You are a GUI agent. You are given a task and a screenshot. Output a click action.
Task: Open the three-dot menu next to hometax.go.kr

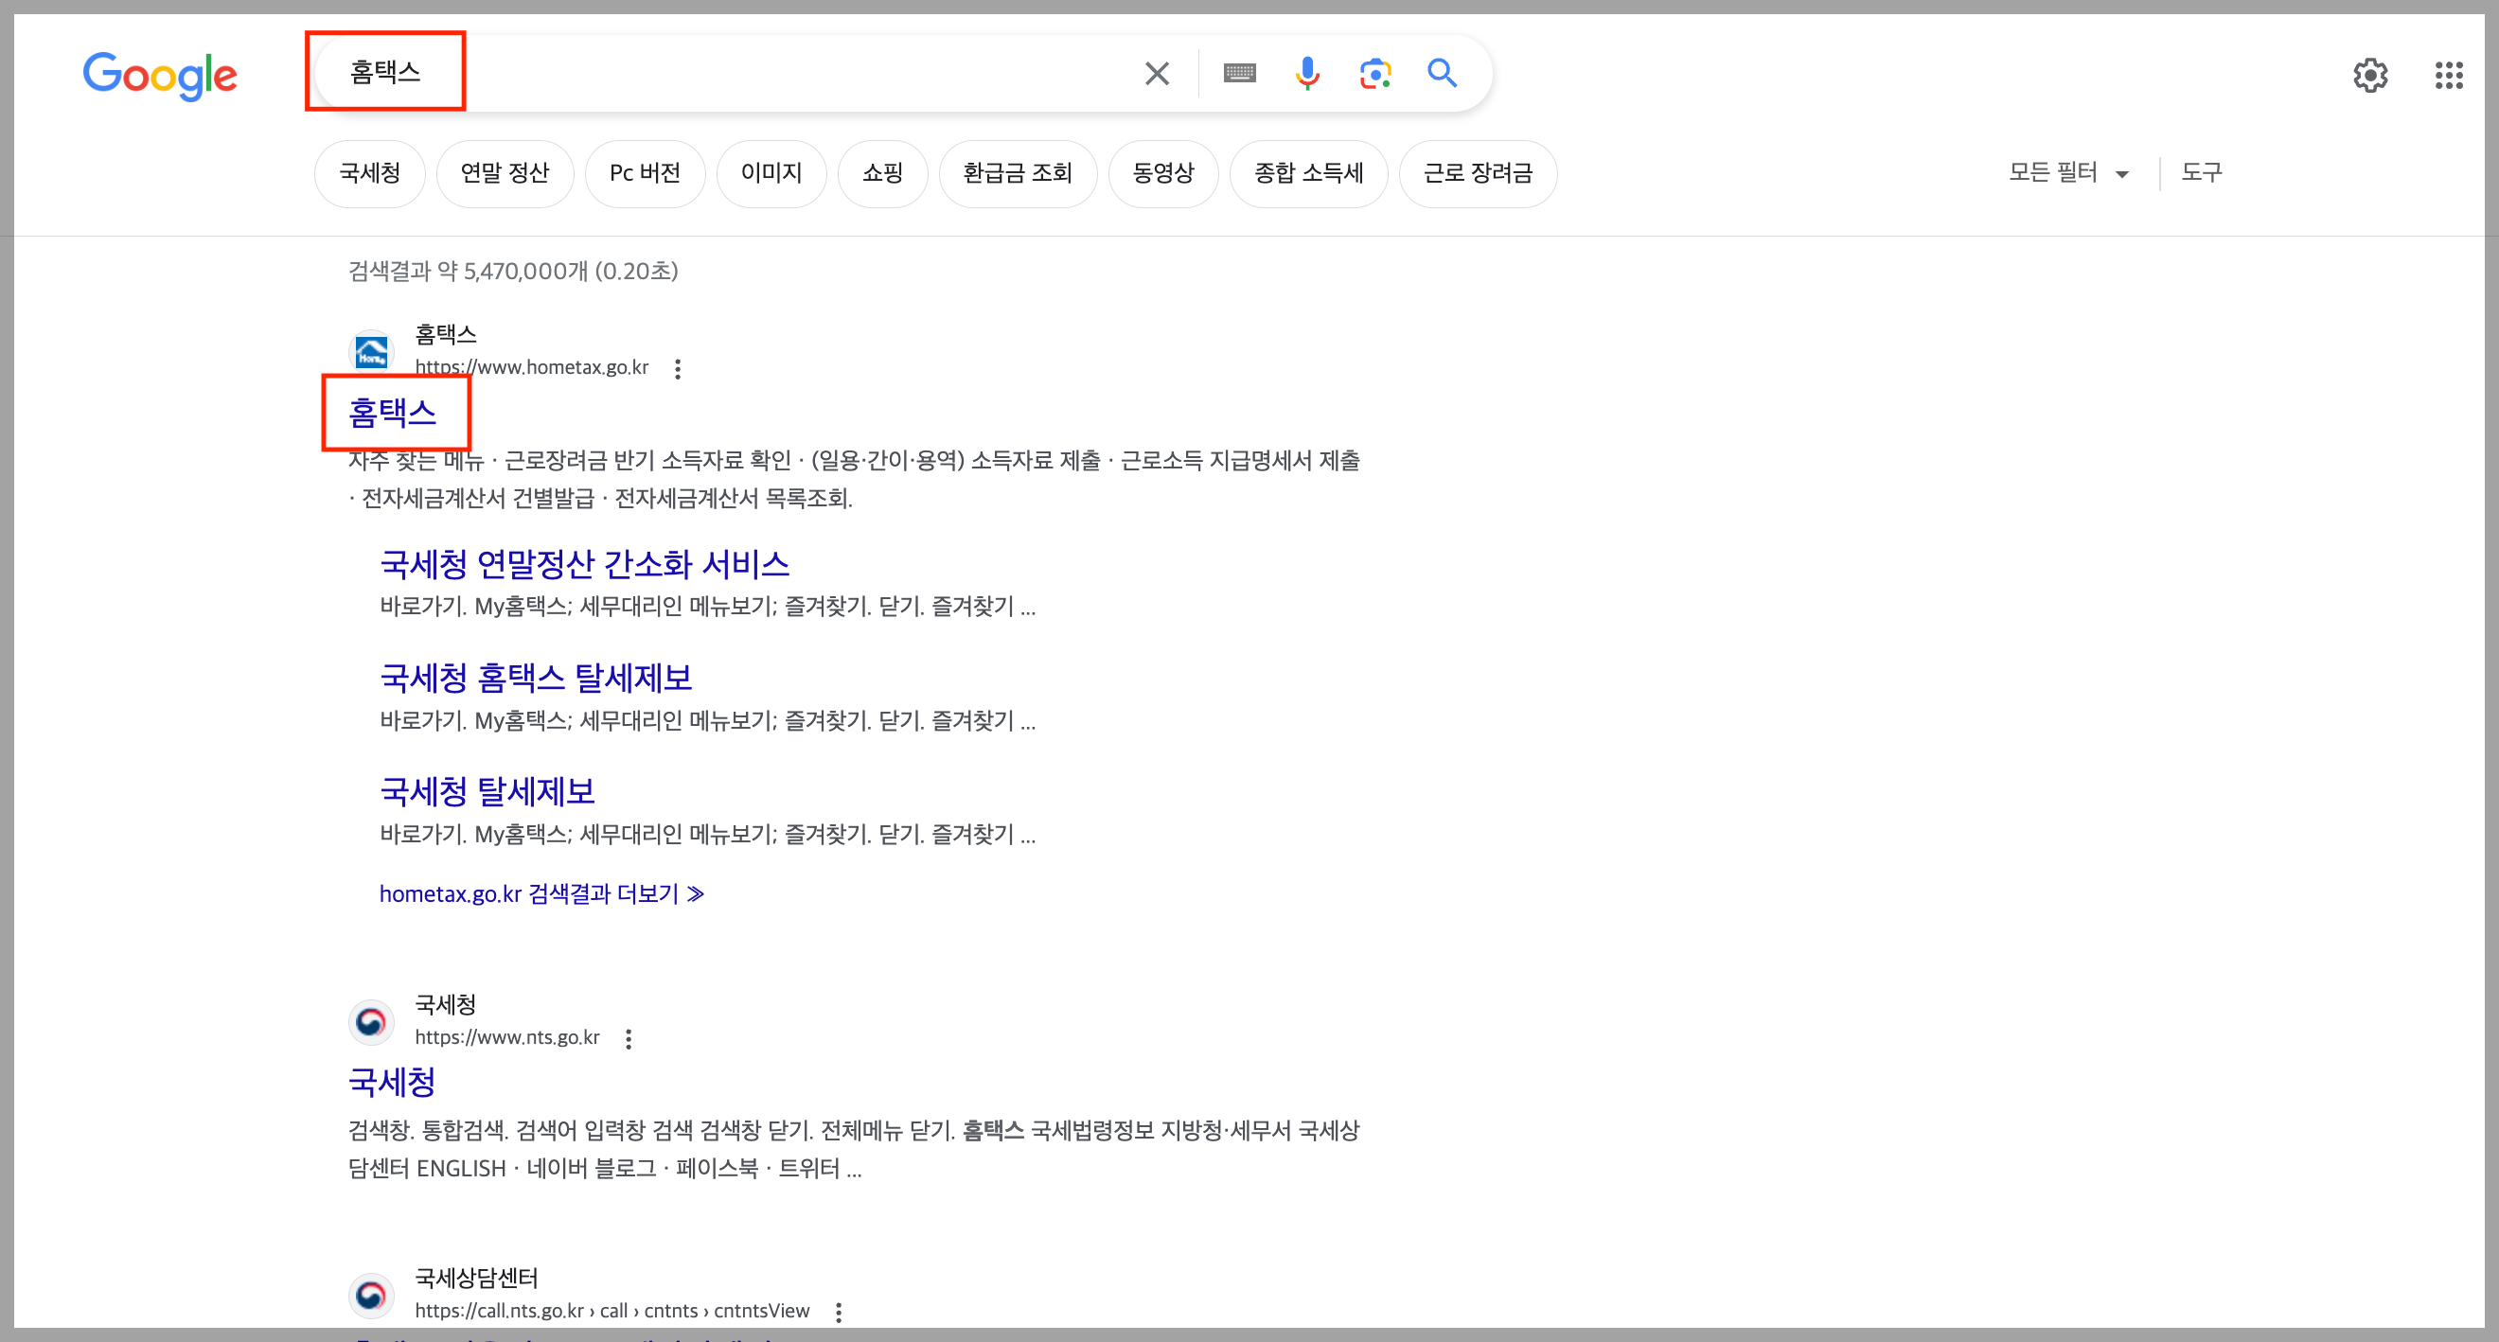pyautogui.click(x=678, y=368)
